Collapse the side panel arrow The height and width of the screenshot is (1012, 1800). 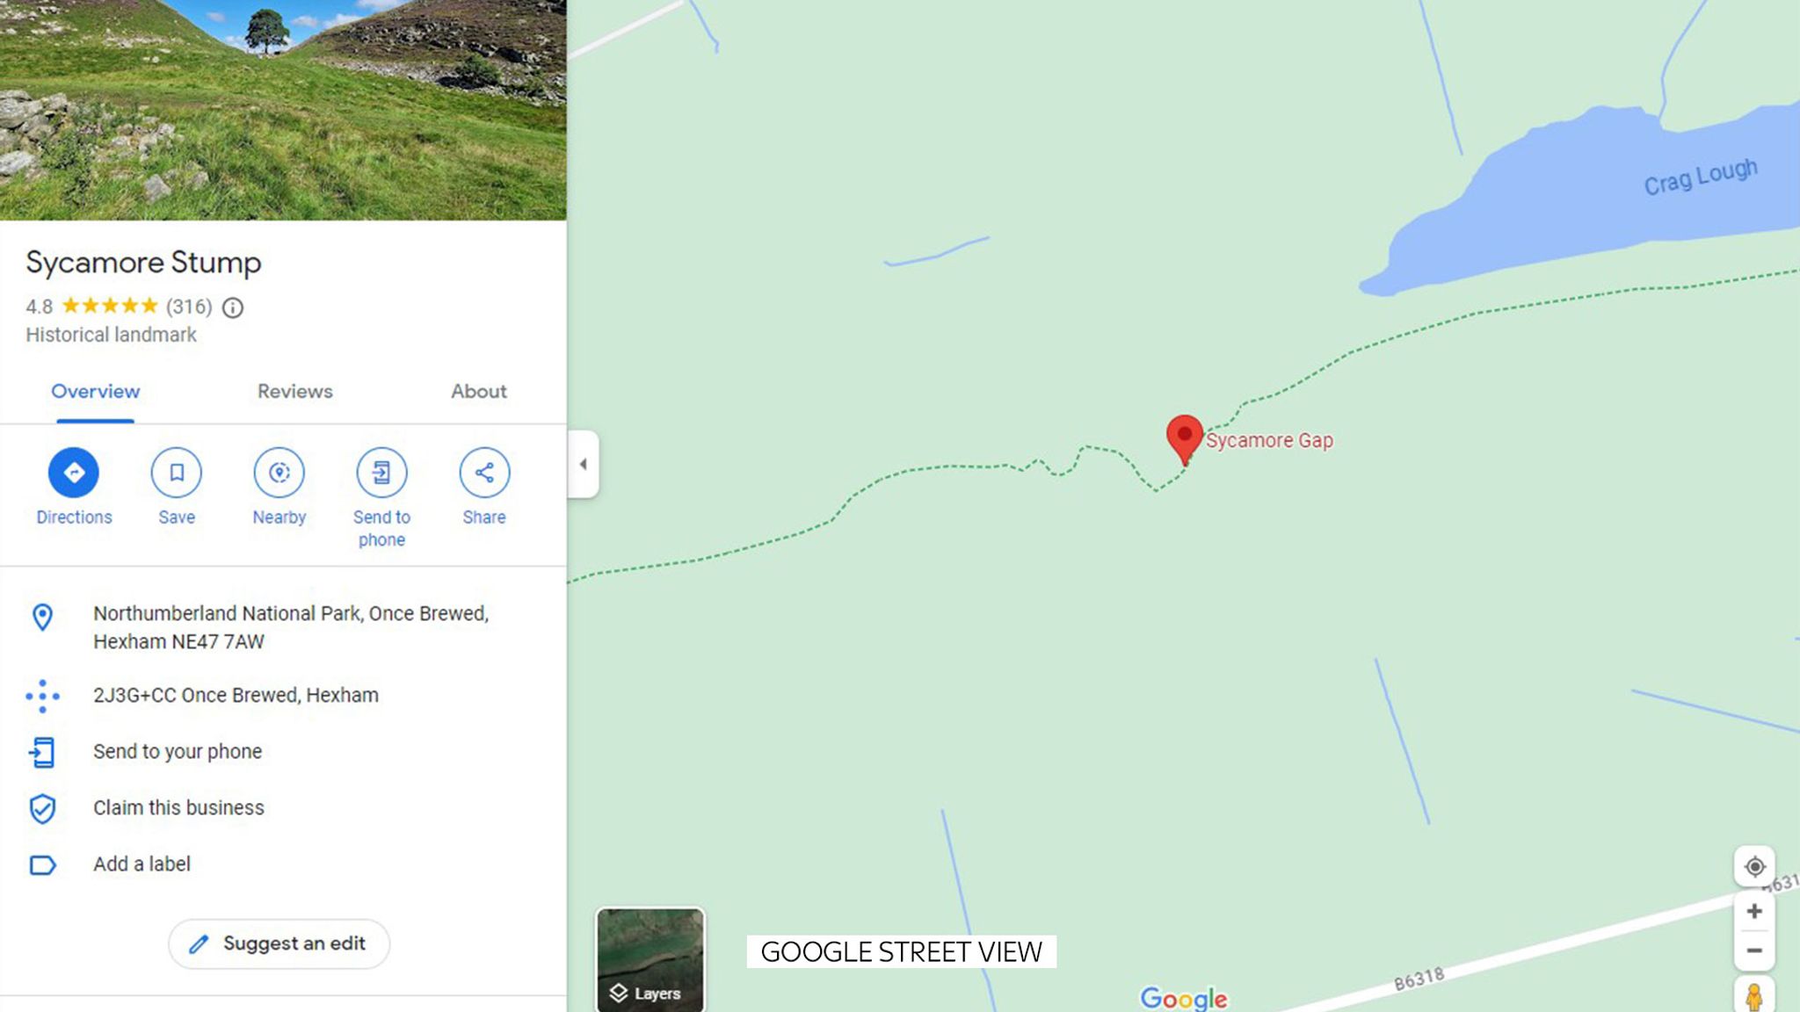pos(583,464)
